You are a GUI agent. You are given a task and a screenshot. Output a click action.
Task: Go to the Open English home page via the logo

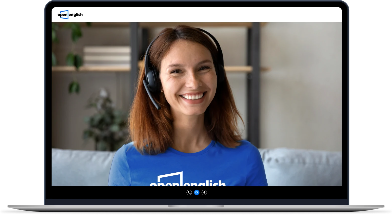[70, 15]
